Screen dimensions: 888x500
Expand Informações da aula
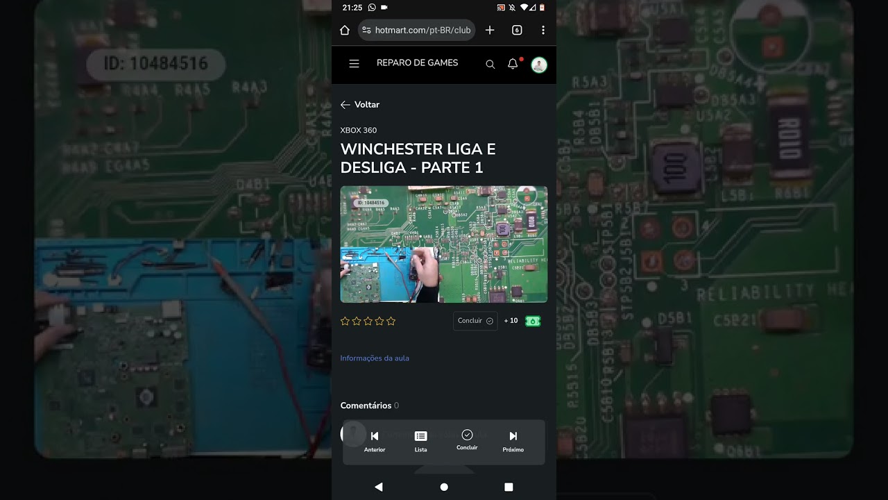375,358
